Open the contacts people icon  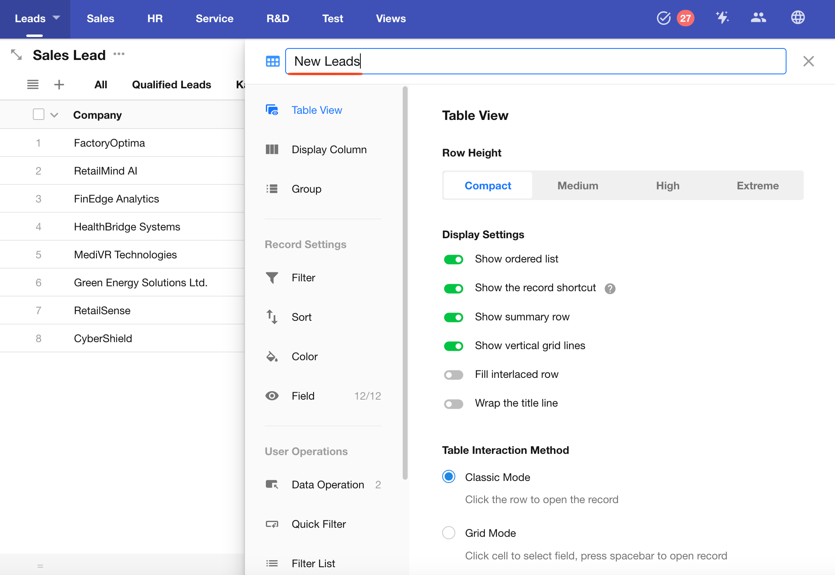coord(758,18)
